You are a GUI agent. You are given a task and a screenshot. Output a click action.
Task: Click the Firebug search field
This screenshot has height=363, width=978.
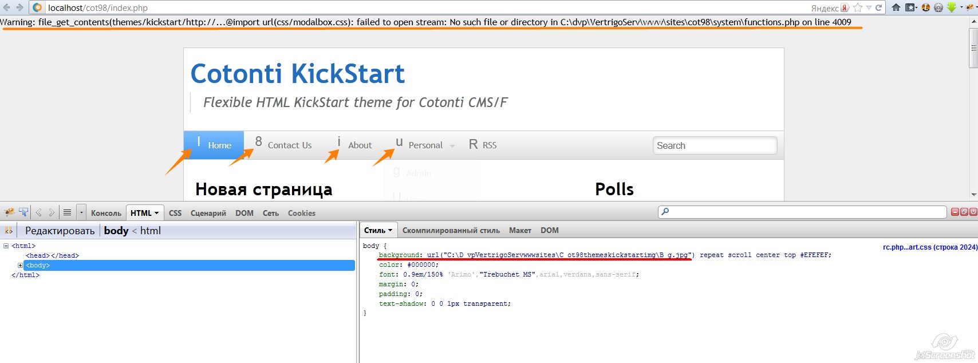[802, 212]
